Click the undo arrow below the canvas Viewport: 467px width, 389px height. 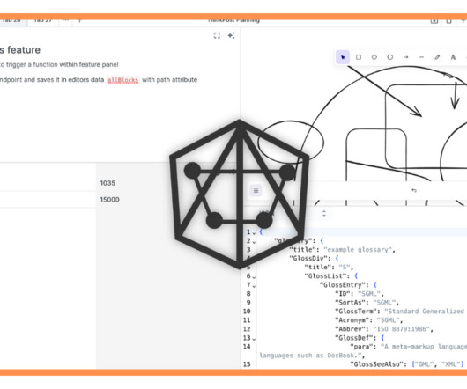point(414,190)
